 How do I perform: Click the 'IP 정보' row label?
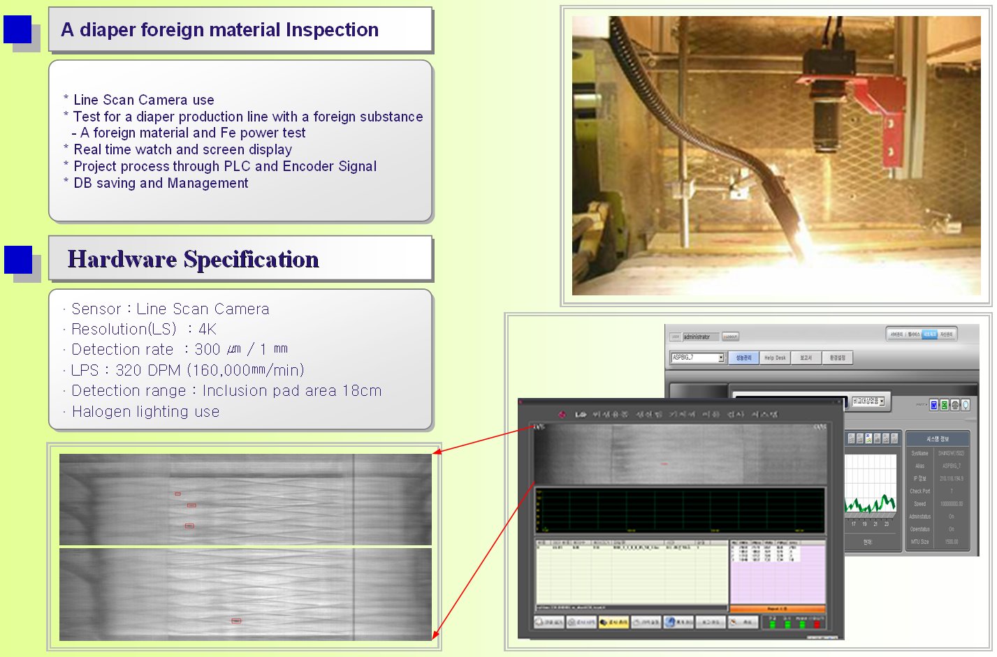(920, 478)
